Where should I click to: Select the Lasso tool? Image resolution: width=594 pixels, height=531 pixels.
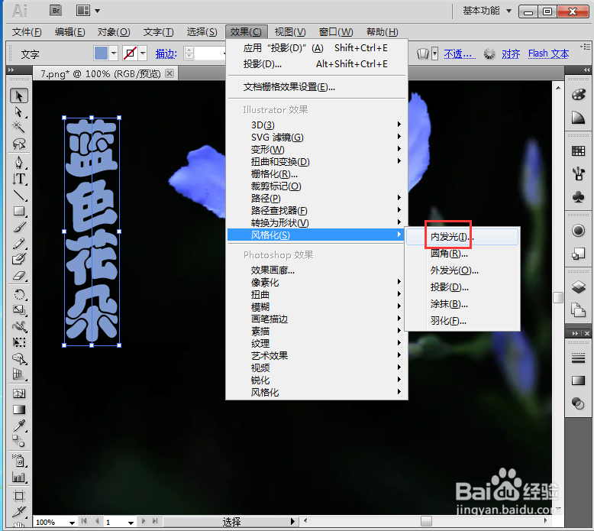(18, 144)
